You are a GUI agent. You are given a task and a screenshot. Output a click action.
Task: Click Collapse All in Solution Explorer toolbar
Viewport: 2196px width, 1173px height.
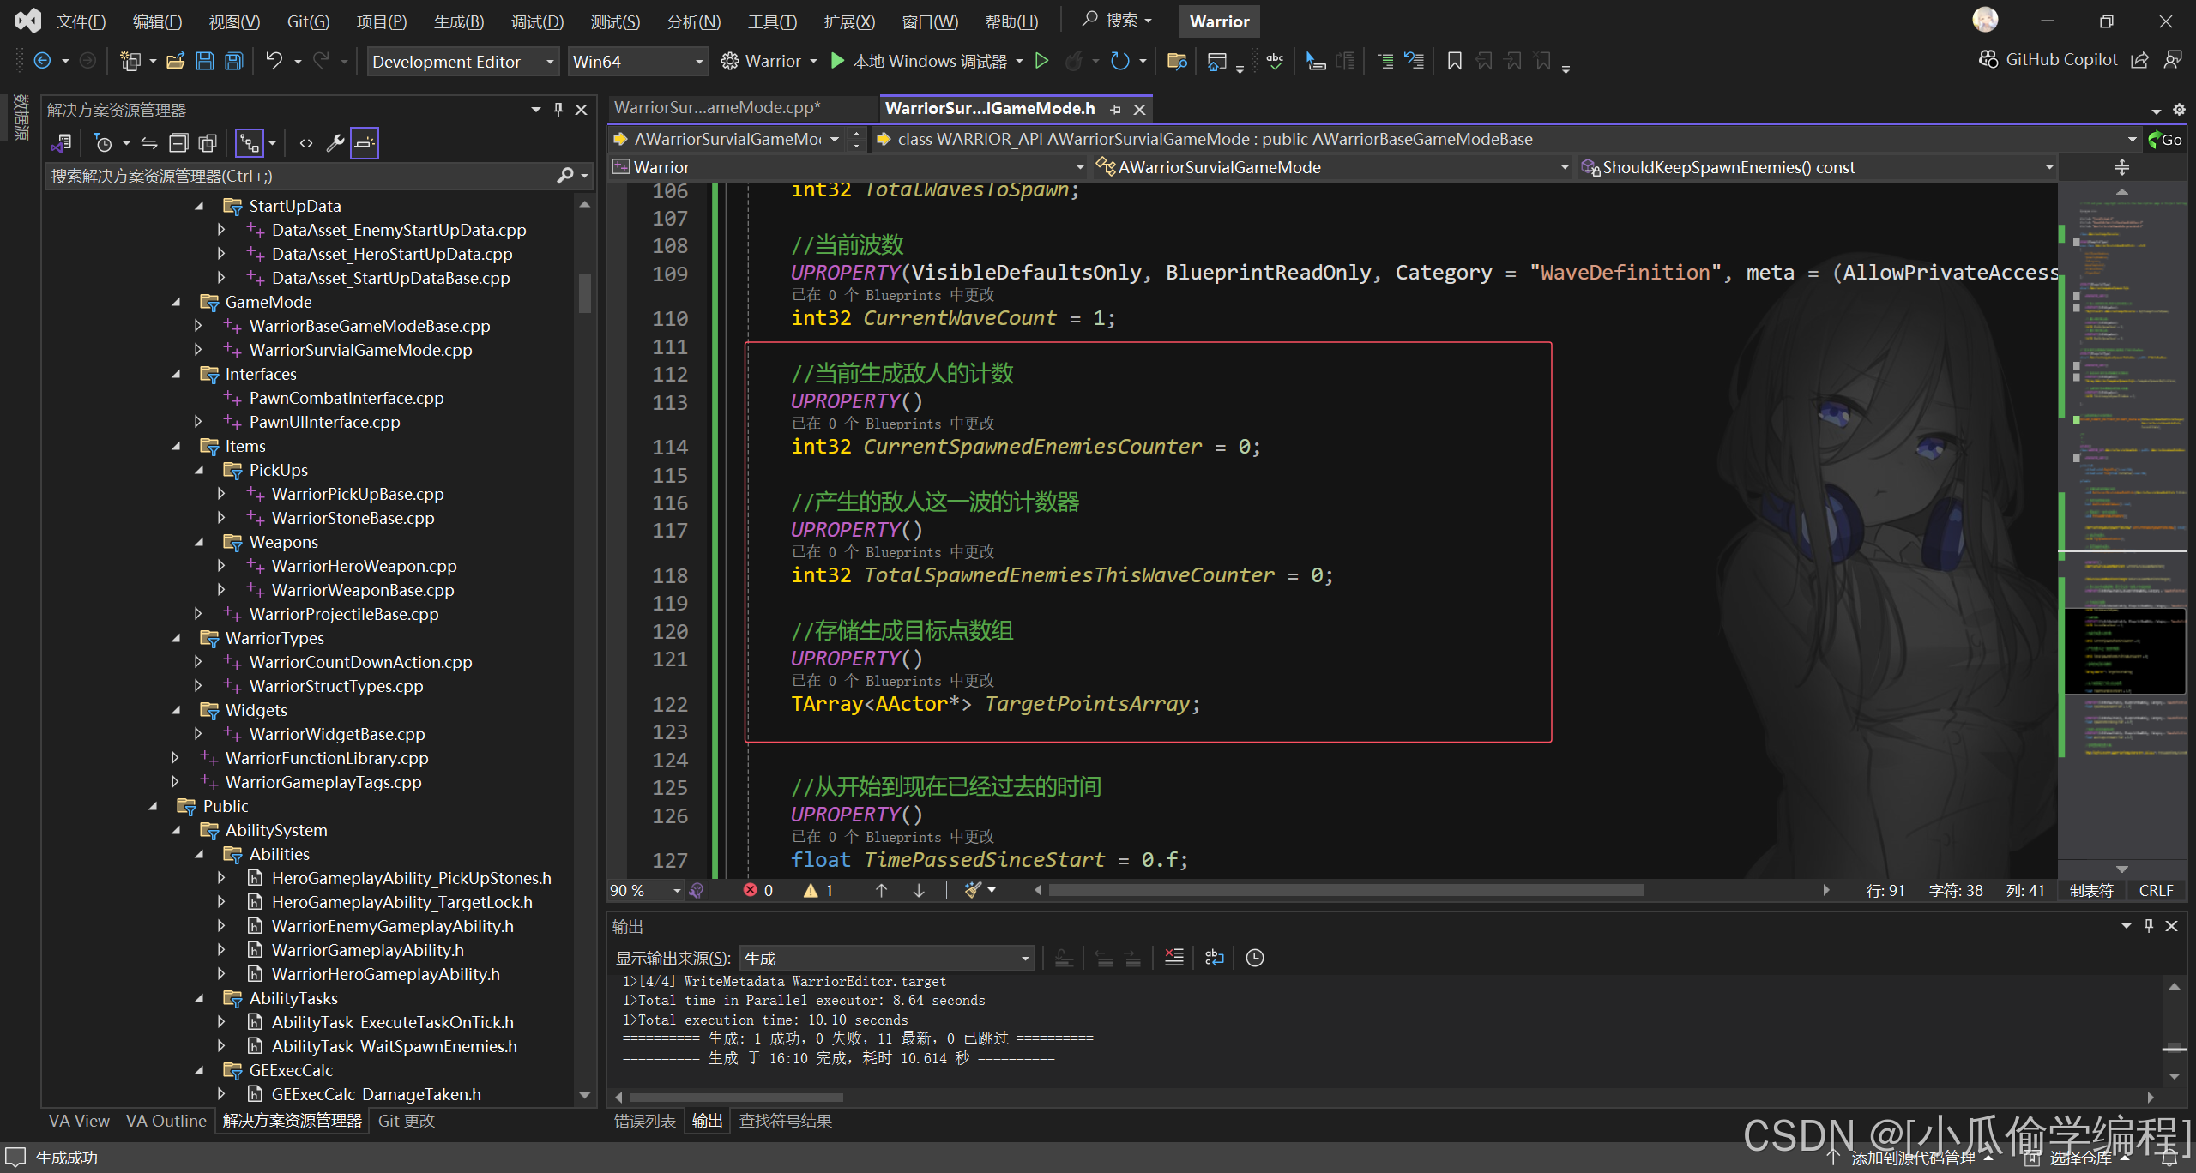click(x=178, y=143)
